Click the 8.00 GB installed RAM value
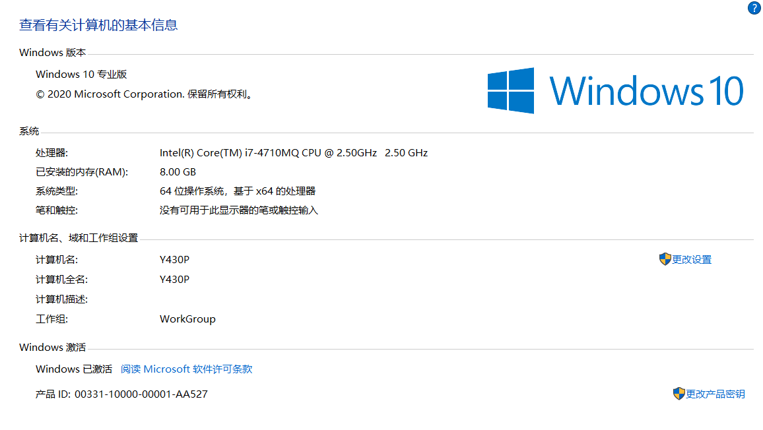Viewport: 763px width, 430px height. pos(178,171)
